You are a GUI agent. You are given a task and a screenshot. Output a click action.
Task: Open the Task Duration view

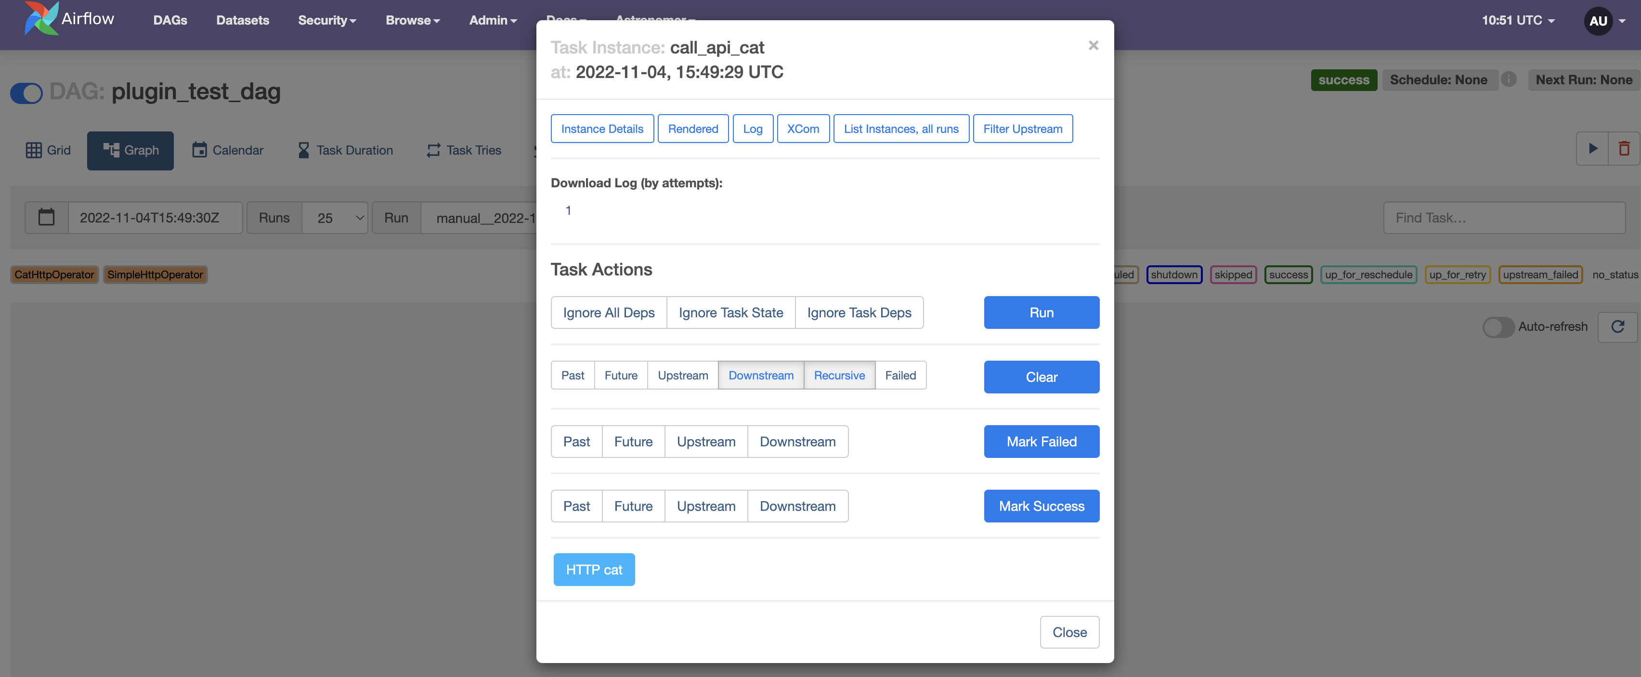coord(345,150)
